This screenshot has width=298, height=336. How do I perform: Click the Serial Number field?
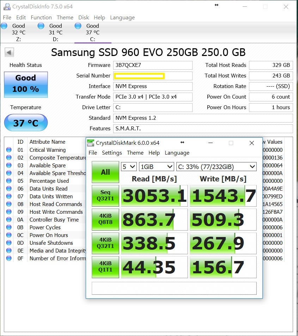(153, 76)
